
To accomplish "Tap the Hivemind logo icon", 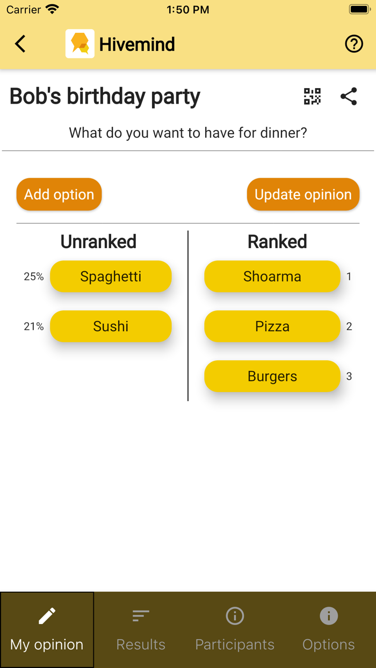I will point(80,44).
